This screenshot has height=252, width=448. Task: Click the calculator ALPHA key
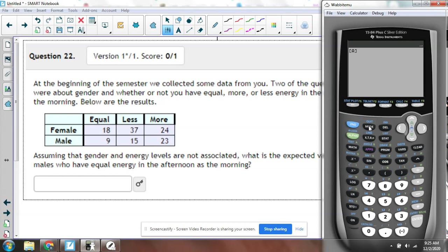pyautogui.click(x=353, y=135)
